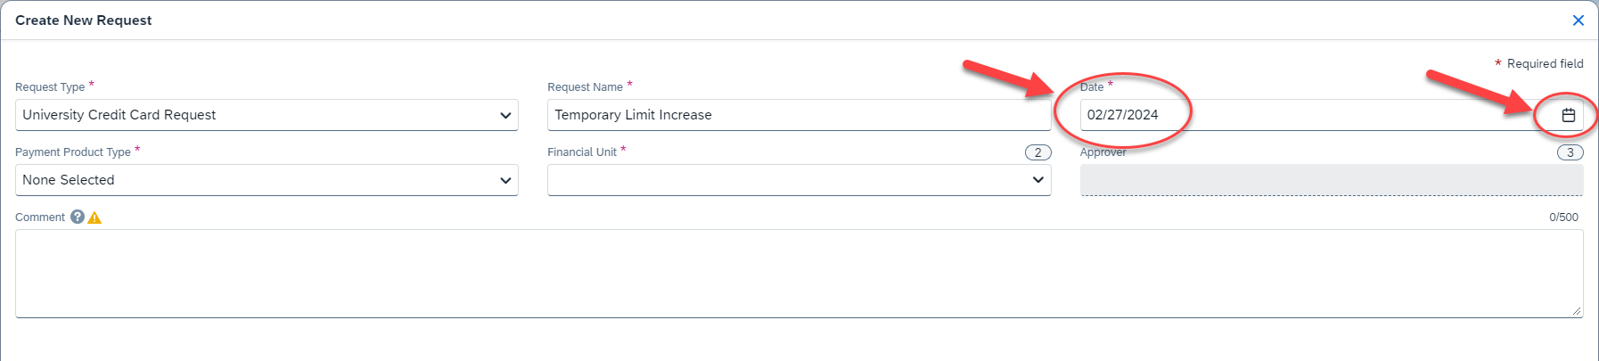1599x361 pixels.
Task: Click the Comment box resize handle
Action: tap(1577, 311)
